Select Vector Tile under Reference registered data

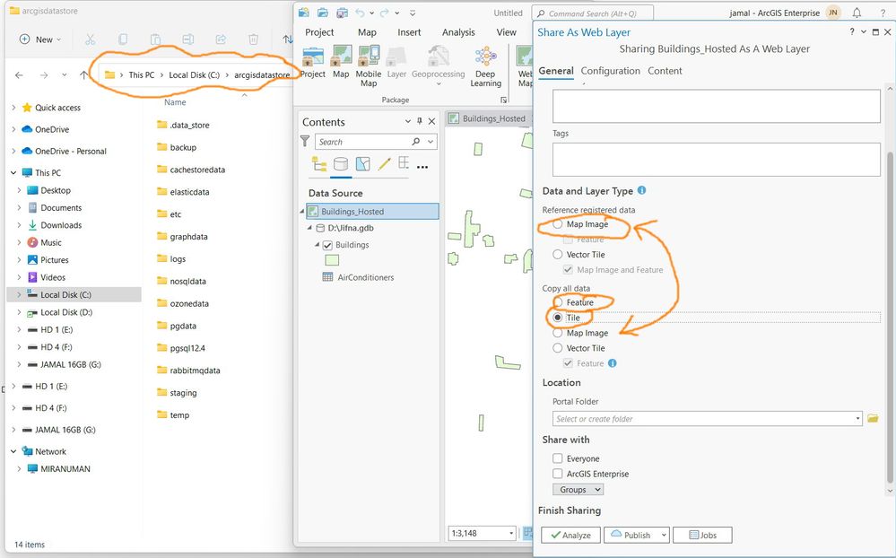click(557, 255)
